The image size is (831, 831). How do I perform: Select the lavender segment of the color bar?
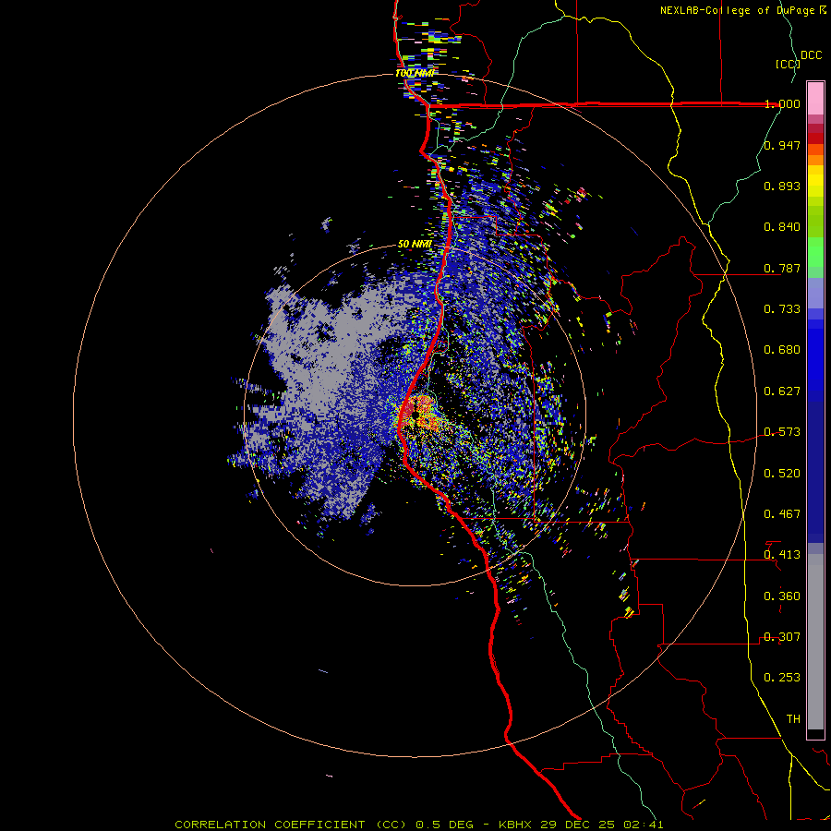click(x=815, y=293)
